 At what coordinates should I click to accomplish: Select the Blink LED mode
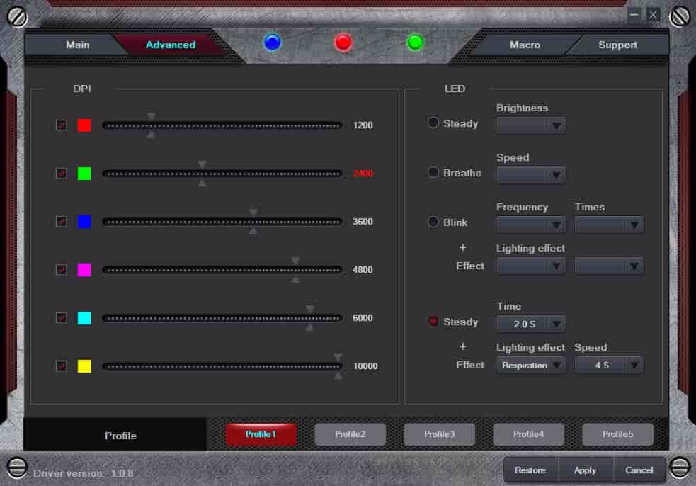click(x=433, y=222)
